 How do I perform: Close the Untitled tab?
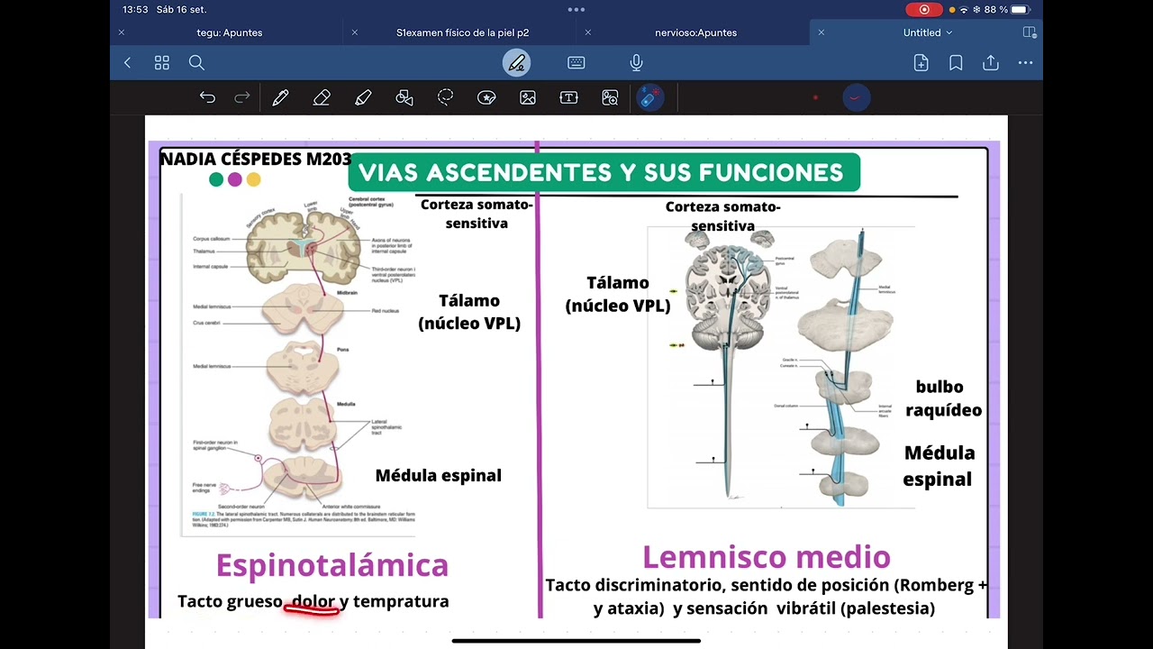[x=821, y=32]
